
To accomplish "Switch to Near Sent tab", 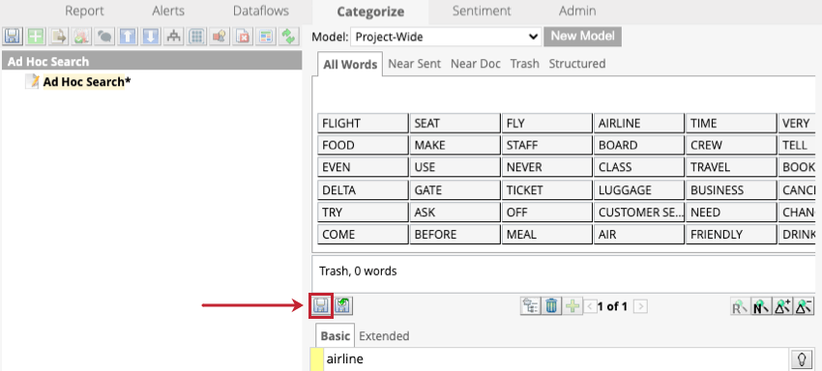I will click(415, 64).
